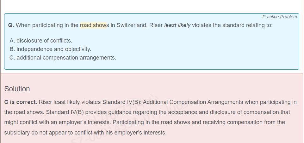Click the "Practice Problem" label

(279, 17)
